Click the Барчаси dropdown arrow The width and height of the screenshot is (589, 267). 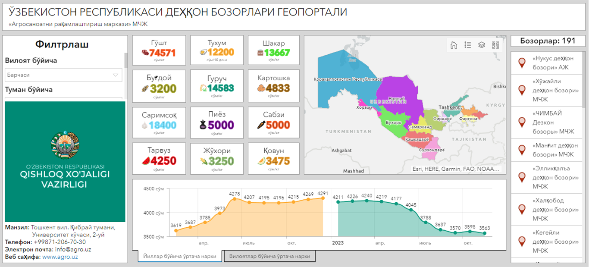tap(115, 75)
